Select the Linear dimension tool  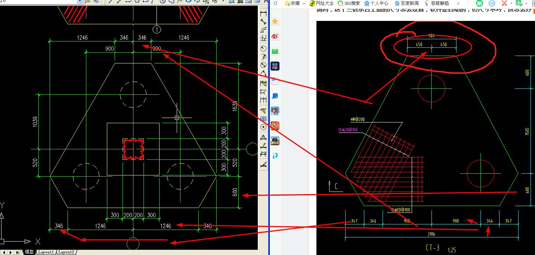tap(263, 13)
